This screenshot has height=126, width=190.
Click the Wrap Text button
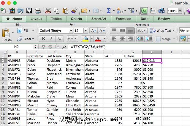pos(160,31)
